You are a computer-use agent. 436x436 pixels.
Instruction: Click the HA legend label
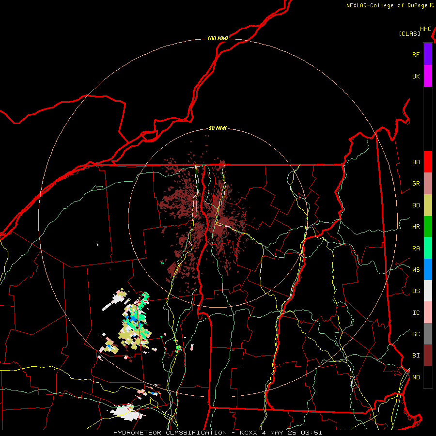pyautogui.click(x=416, y=162)
